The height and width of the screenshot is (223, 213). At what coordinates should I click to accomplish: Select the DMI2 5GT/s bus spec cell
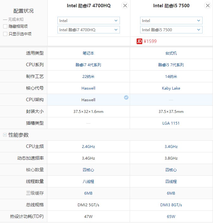tap(88, 205)
